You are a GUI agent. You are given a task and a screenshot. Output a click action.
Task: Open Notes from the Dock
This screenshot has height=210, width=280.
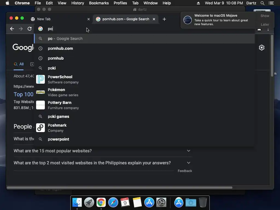(137, 203)
